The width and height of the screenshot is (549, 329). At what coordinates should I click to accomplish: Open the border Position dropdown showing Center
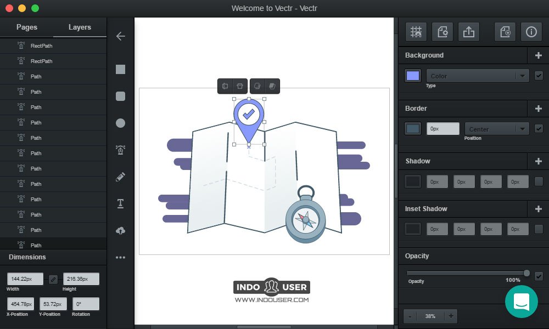tap(496, 128)
